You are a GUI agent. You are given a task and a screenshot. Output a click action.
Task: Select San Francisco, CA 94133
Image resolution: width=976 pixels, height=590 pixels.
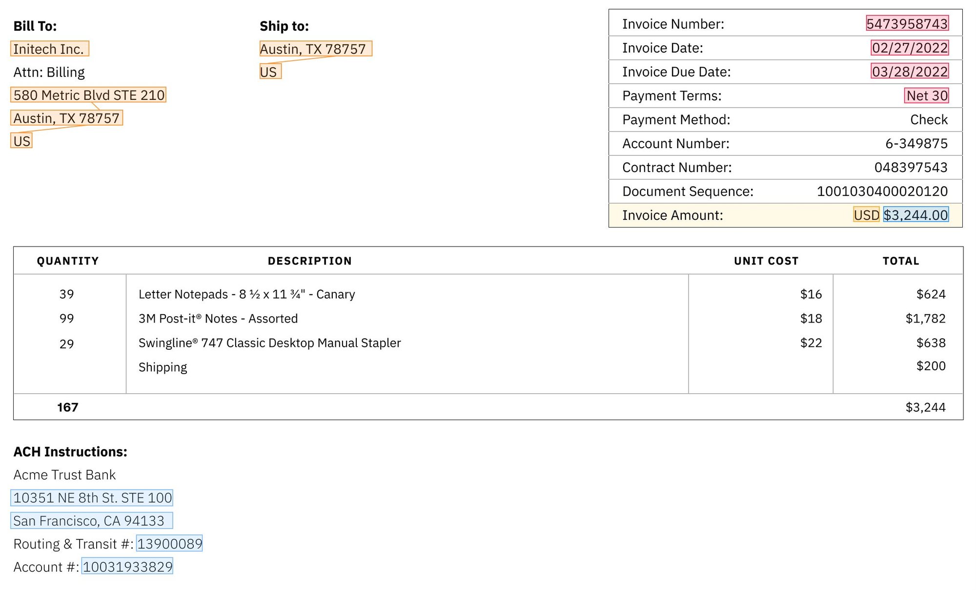click(x=92, y=520)
